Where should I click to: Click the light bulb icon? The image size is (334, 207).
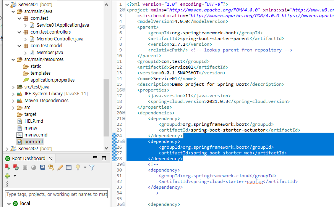(78, 167)
